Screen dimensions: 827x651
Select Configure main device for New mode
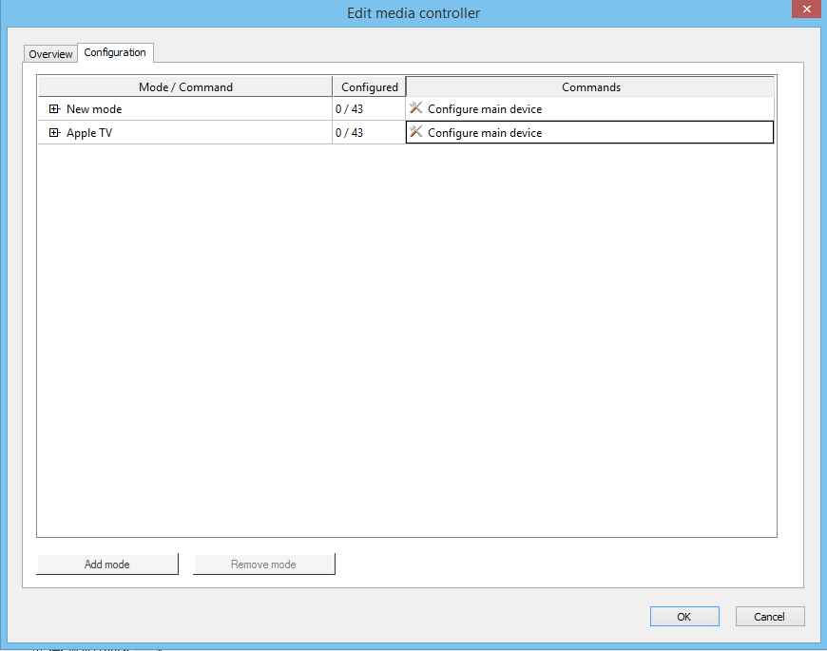485,108
